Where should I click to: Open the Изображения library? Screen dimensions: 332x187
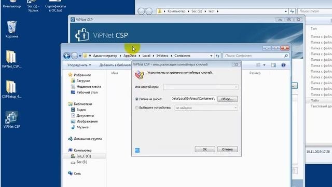point(87,121)
